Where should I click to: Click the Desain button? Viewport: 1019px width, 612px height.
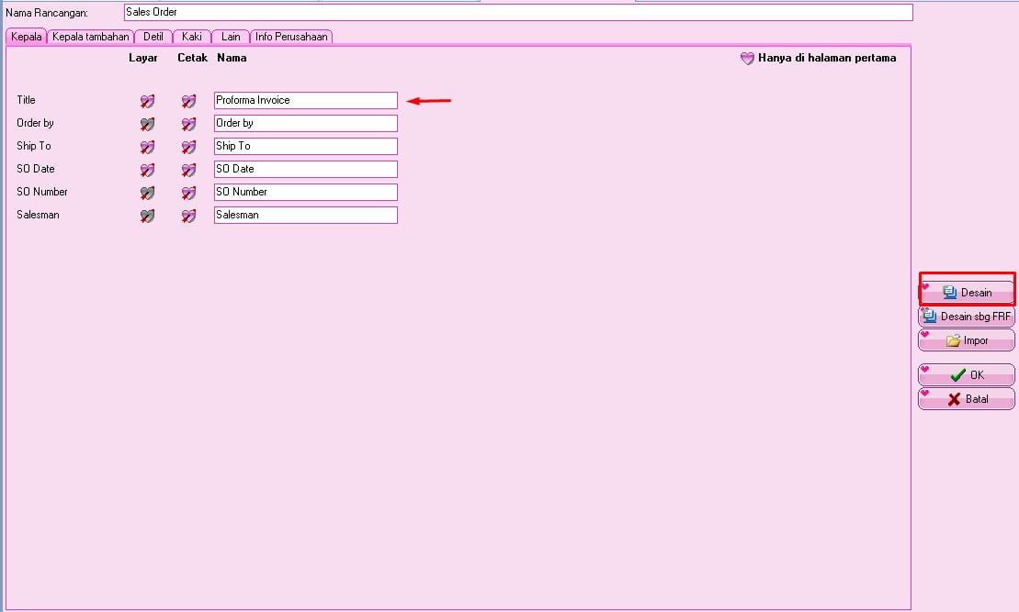[x=967, y=292]
